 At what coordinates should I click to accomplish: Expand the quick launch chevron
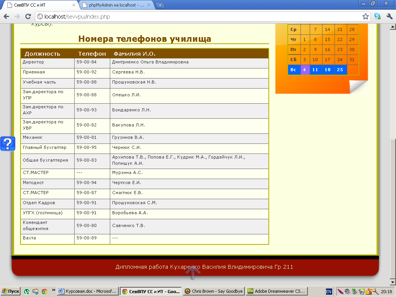tap(53, 290)
